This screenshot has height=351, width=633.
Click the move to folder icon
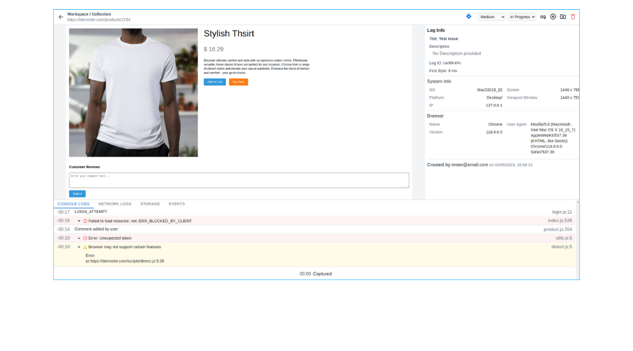point(563,17)
